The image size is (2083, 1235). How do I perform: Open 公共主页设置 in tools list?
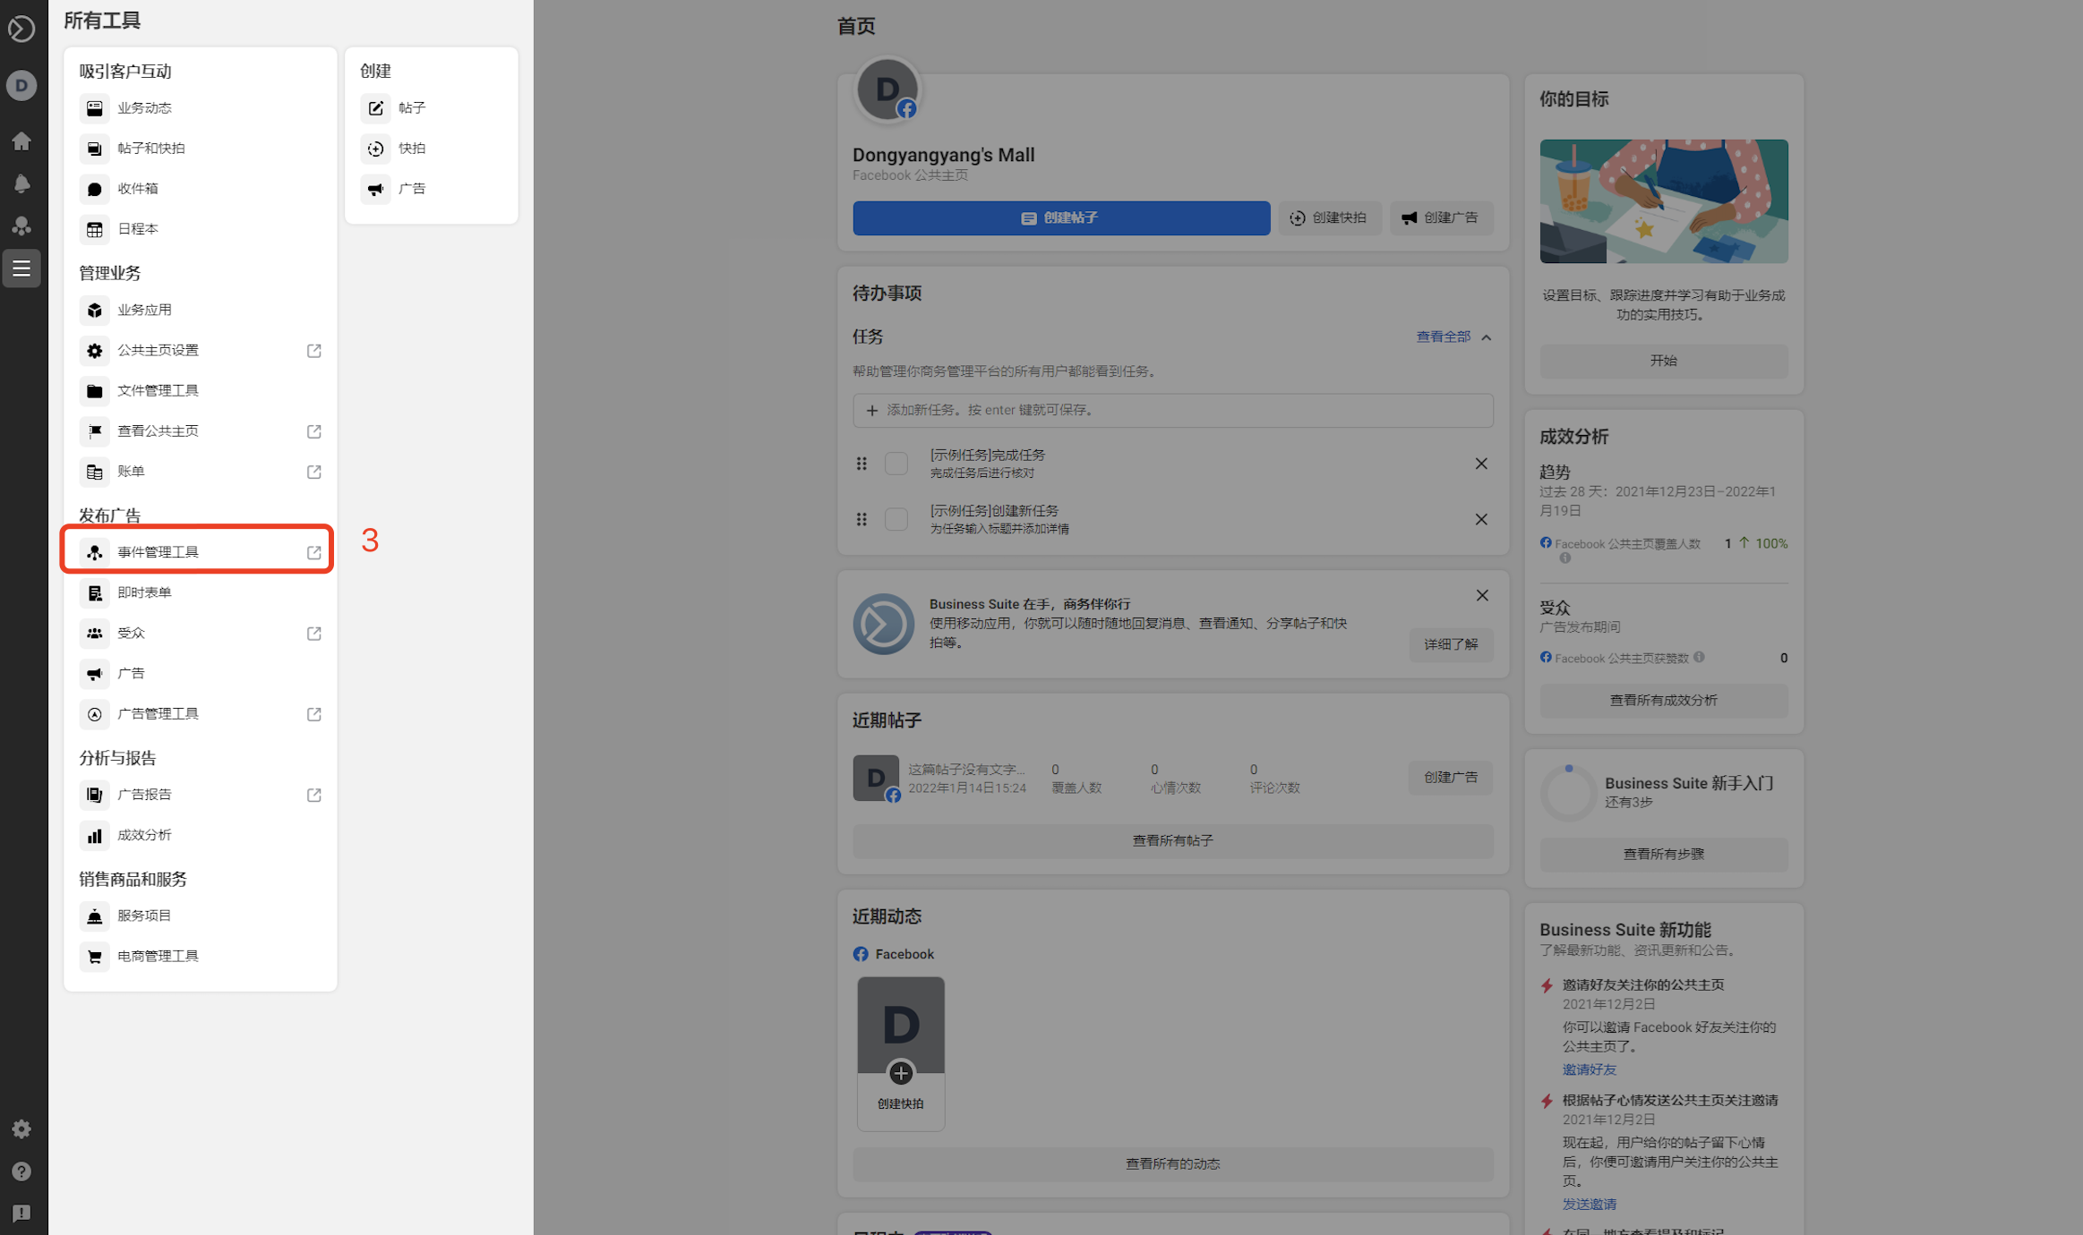point(200,351)
